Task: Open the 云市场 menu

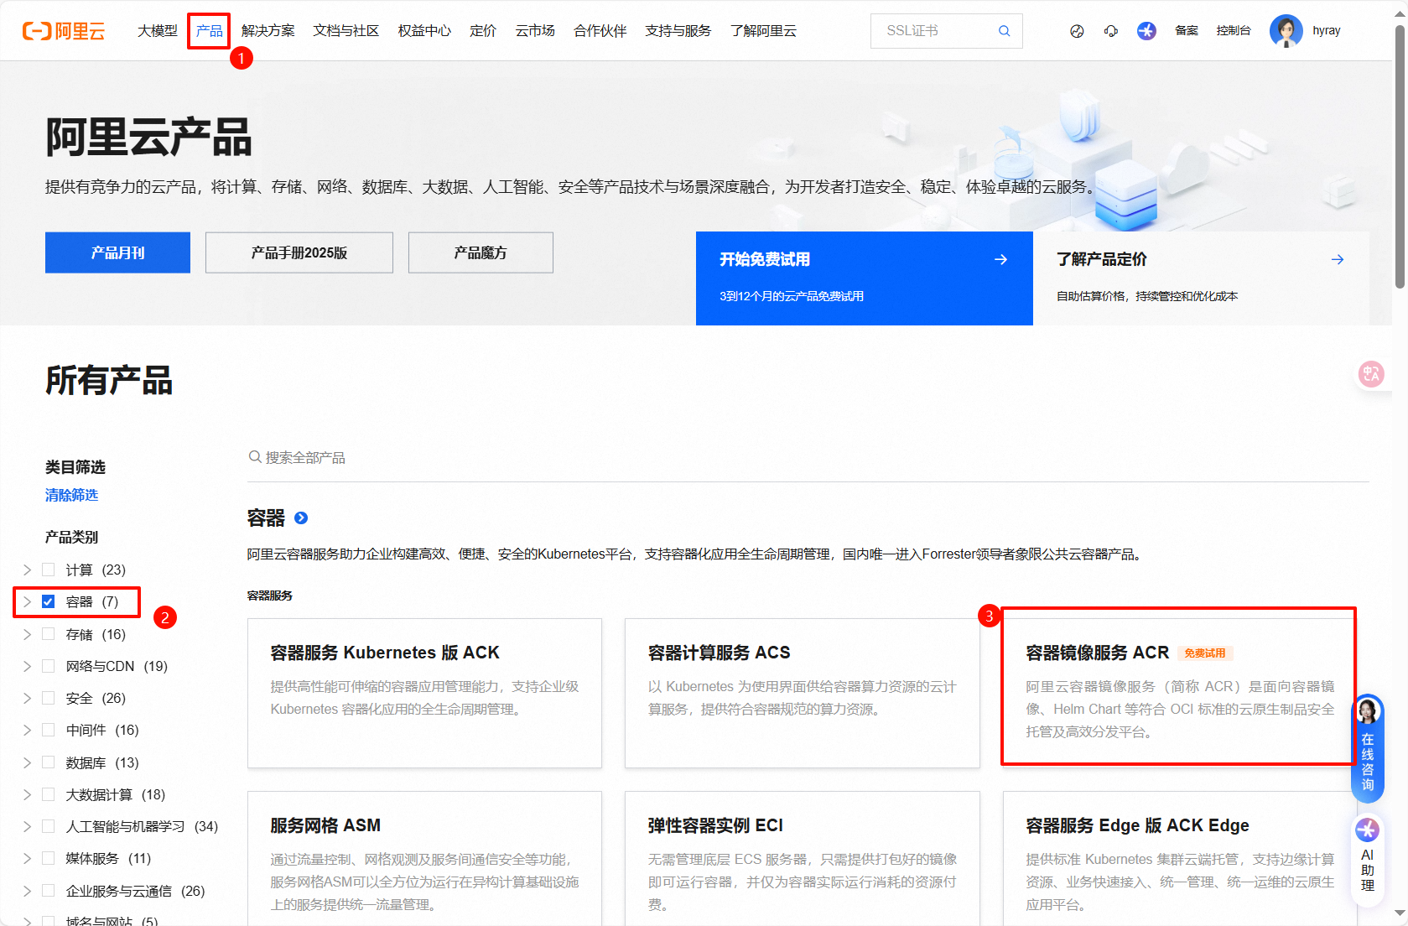Action: (535, 31)
